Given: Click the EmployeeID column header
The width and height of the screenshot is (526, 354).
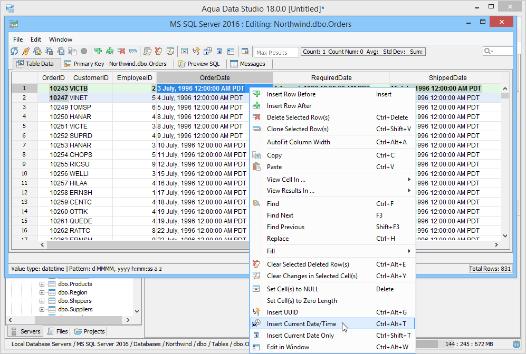Looking at the screenshot, I should 135,77.
